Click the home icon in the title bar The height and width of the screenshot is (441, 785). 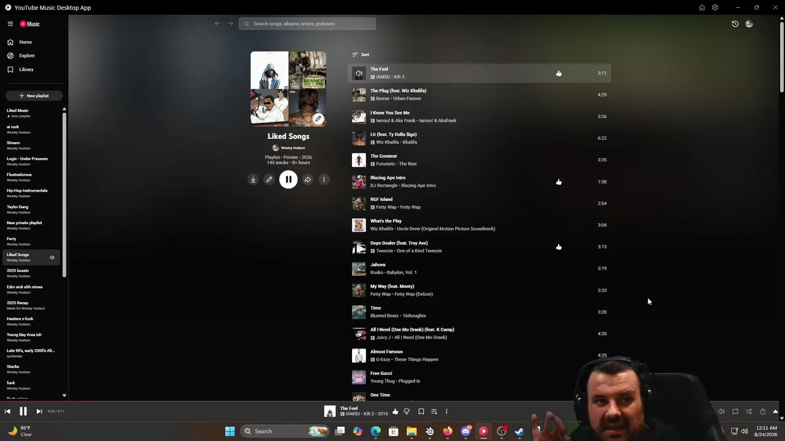coord(702,7)
